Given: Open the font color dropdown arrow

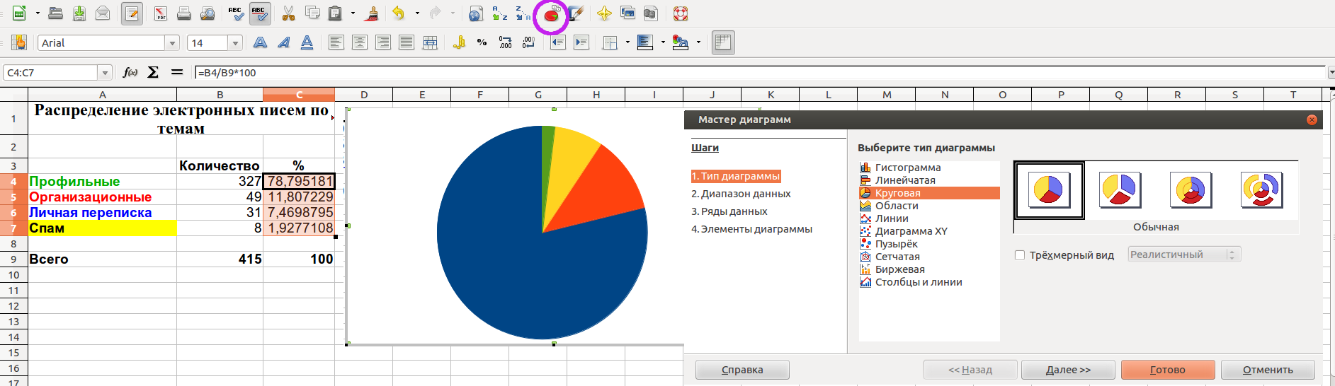Looking at the screenshot, I should [698, 42].
